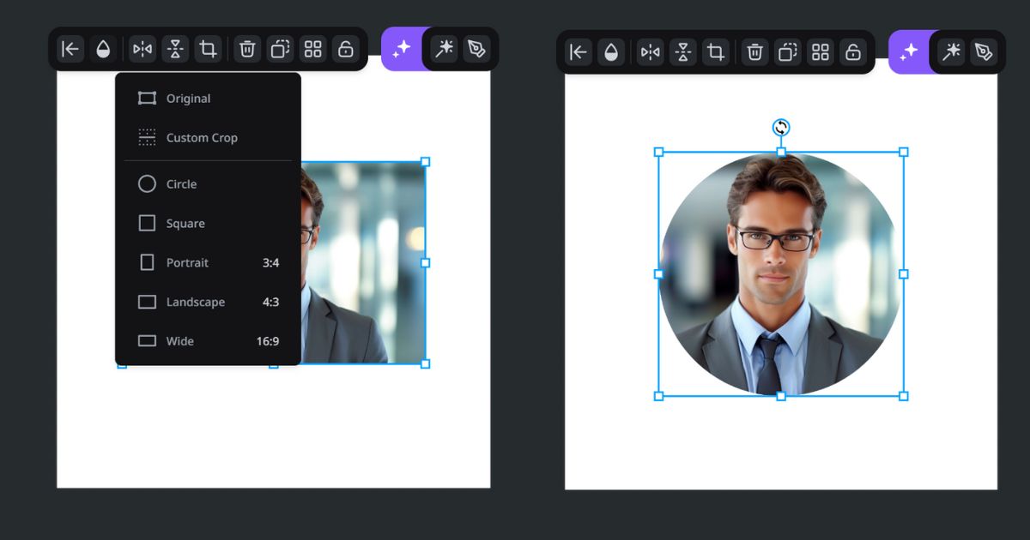Click magic wand icon above circular photo
The width and height of the screenshot is (1030, 540).
pos(951,52)
